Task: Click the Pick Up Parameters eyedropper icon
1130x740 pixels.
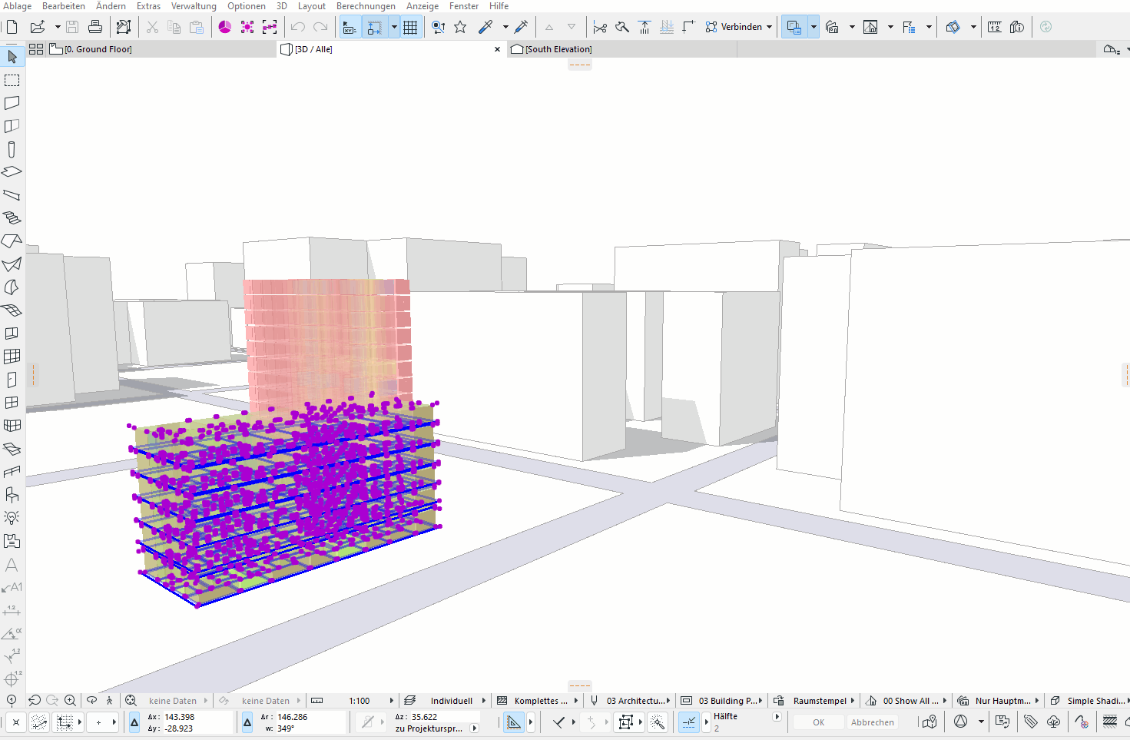Action: tap(485, 27)
